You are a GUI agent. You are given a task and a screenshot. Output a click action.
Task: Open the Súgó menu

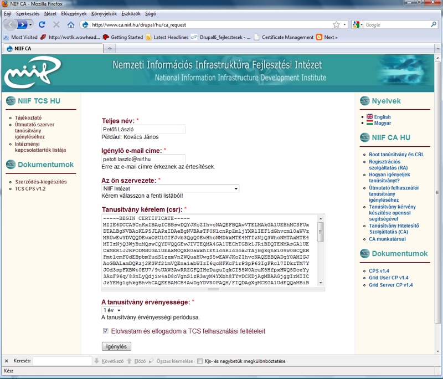(x=151, y=13)
